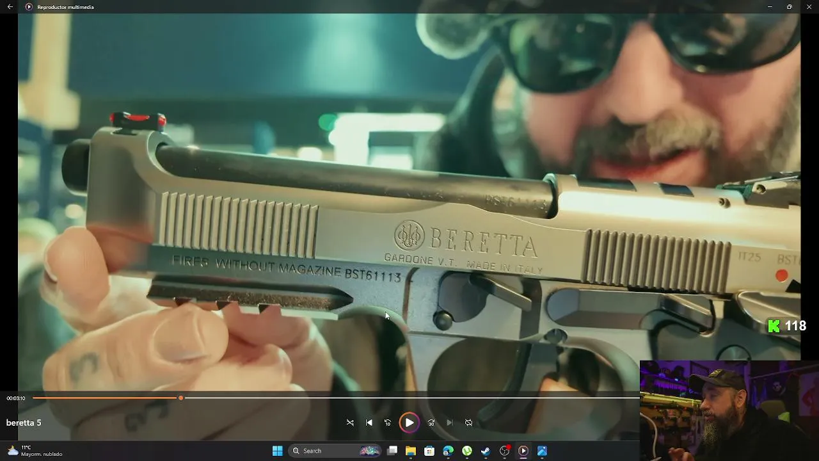Open the weather widget showing 11°C
The height and width of the screenshot is (461, 819).
point(35,451)
